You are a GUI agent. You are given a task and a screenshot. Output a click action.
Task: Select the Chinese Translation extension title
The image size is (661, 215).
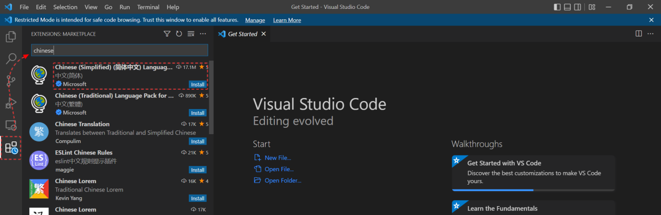[82, 124]
